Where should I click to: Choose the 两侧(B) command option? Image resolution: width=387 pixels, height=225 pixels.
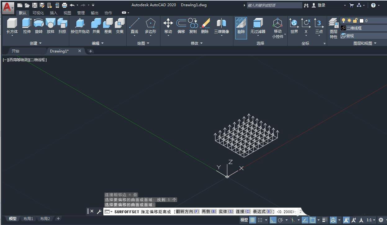click(209, 211)
